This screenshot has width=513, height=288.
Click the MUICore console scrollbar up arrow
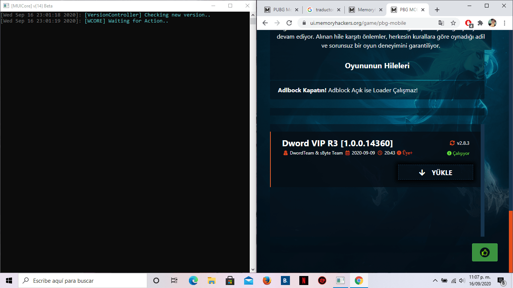point(253,15)
